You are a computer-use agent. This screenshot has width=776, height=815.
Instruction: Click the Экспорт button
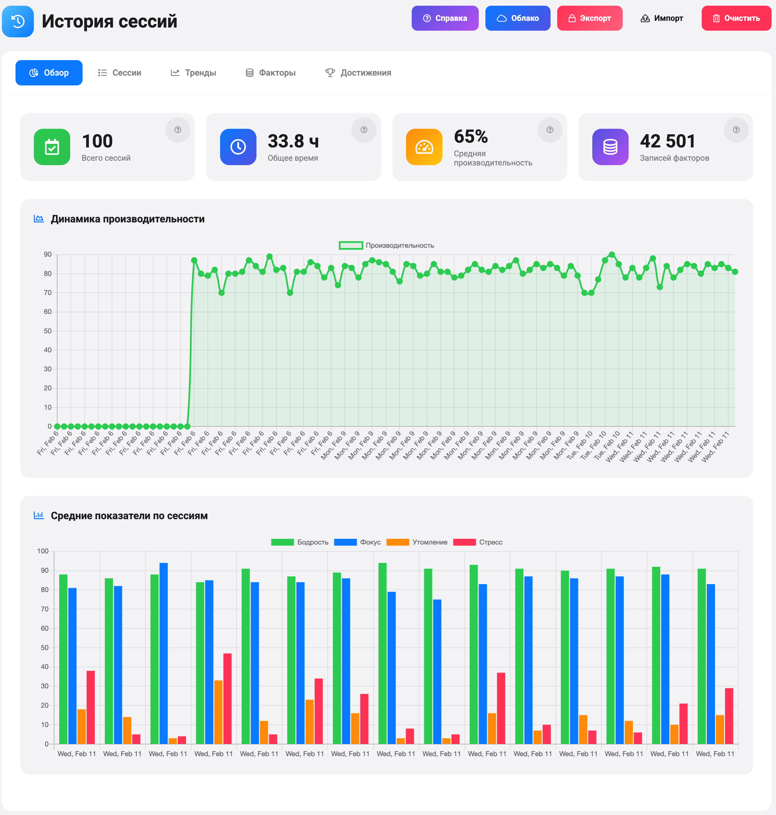(589, 18)
